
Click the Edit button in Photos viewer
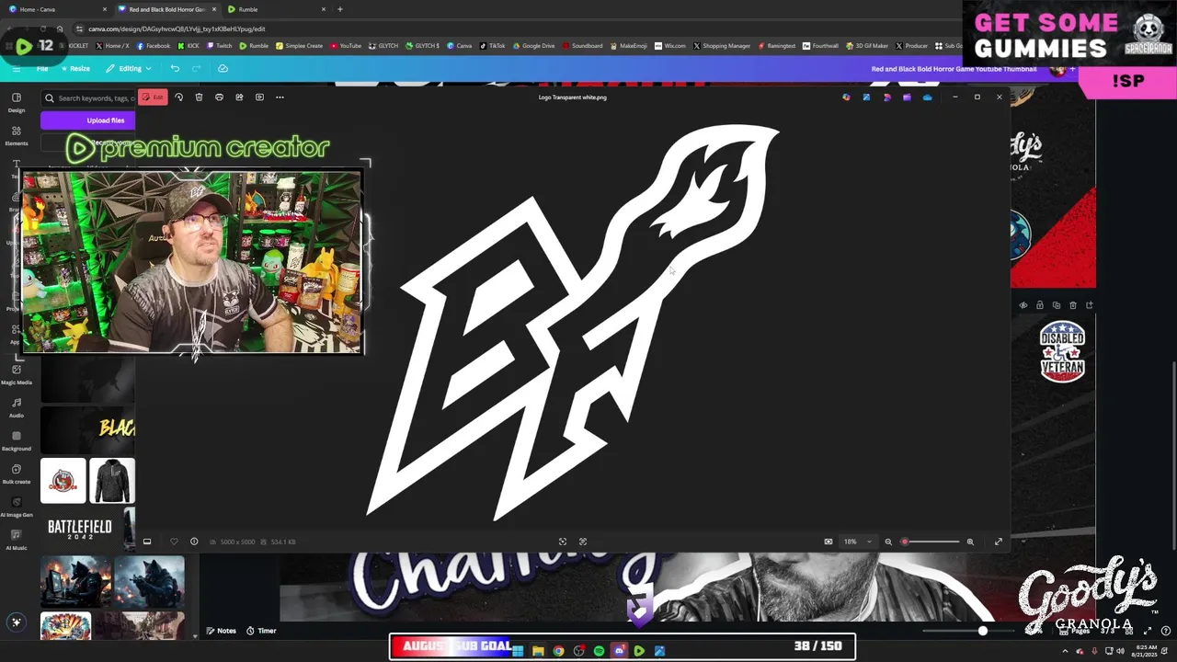pyautogui.click(x=154, y=97)
